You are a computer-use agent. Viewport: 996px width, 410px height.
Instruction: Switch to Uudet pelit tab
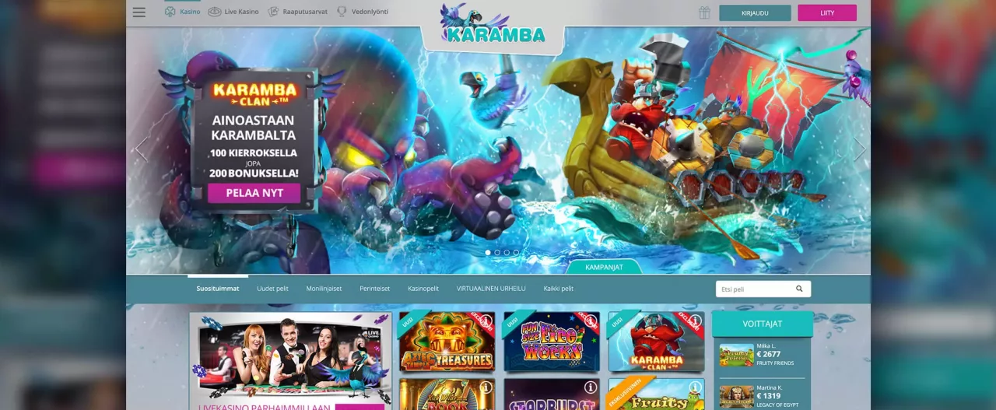[272, 289]
